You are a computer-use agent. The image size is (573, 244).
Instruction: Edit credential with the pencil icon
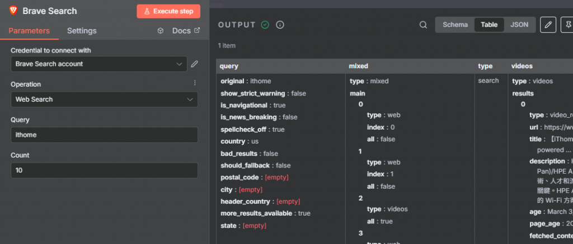pyautogui.click(x=194, y=64)
